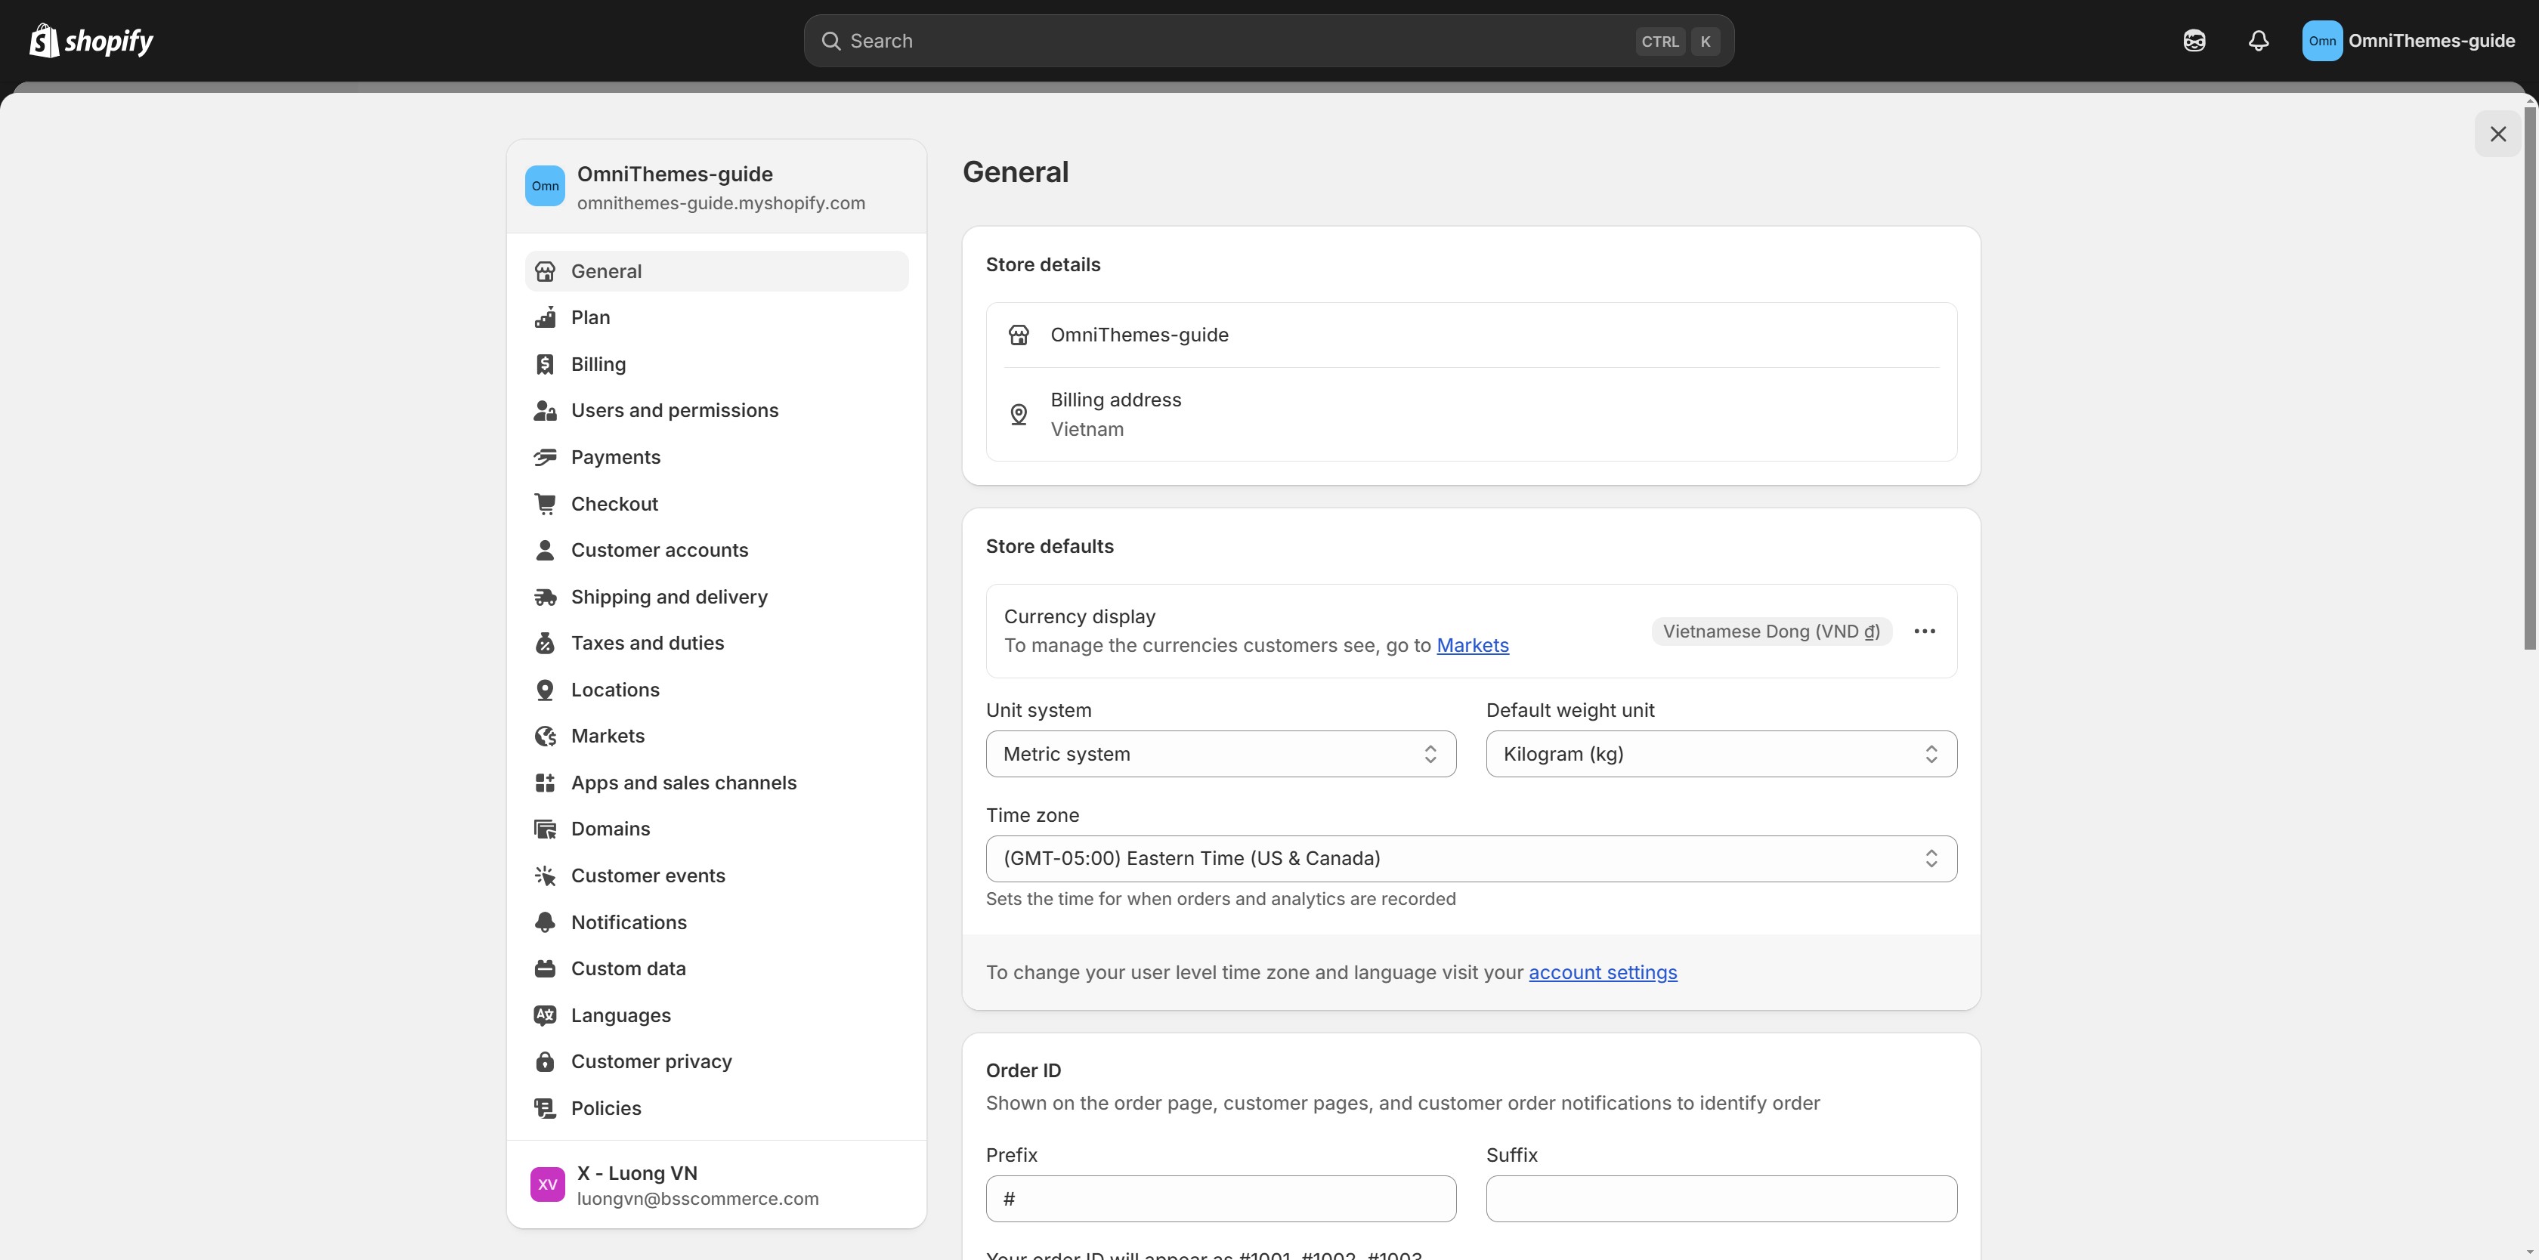2539x1260 pixels.
Task: Click the Billing receipt icon
Action: 545,365
